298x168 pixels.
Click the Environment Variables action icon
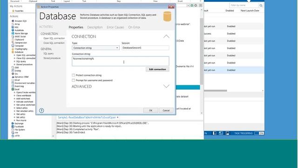tap(13, 83)
